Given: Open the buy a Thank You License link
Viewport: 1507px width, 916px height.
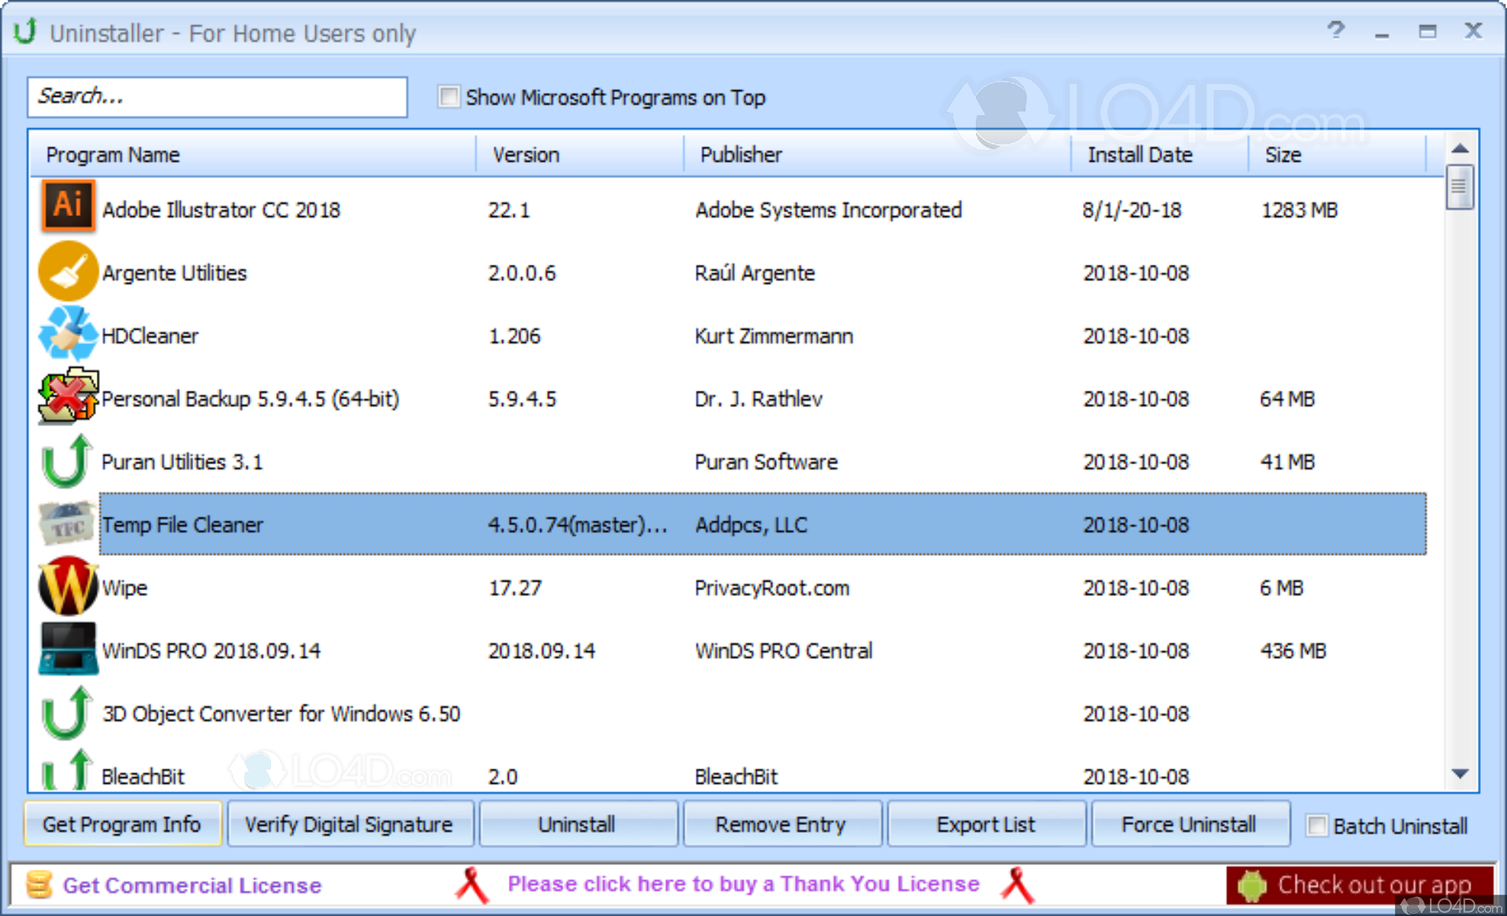Looking at the screenshot, I should [x=743, y=884].
